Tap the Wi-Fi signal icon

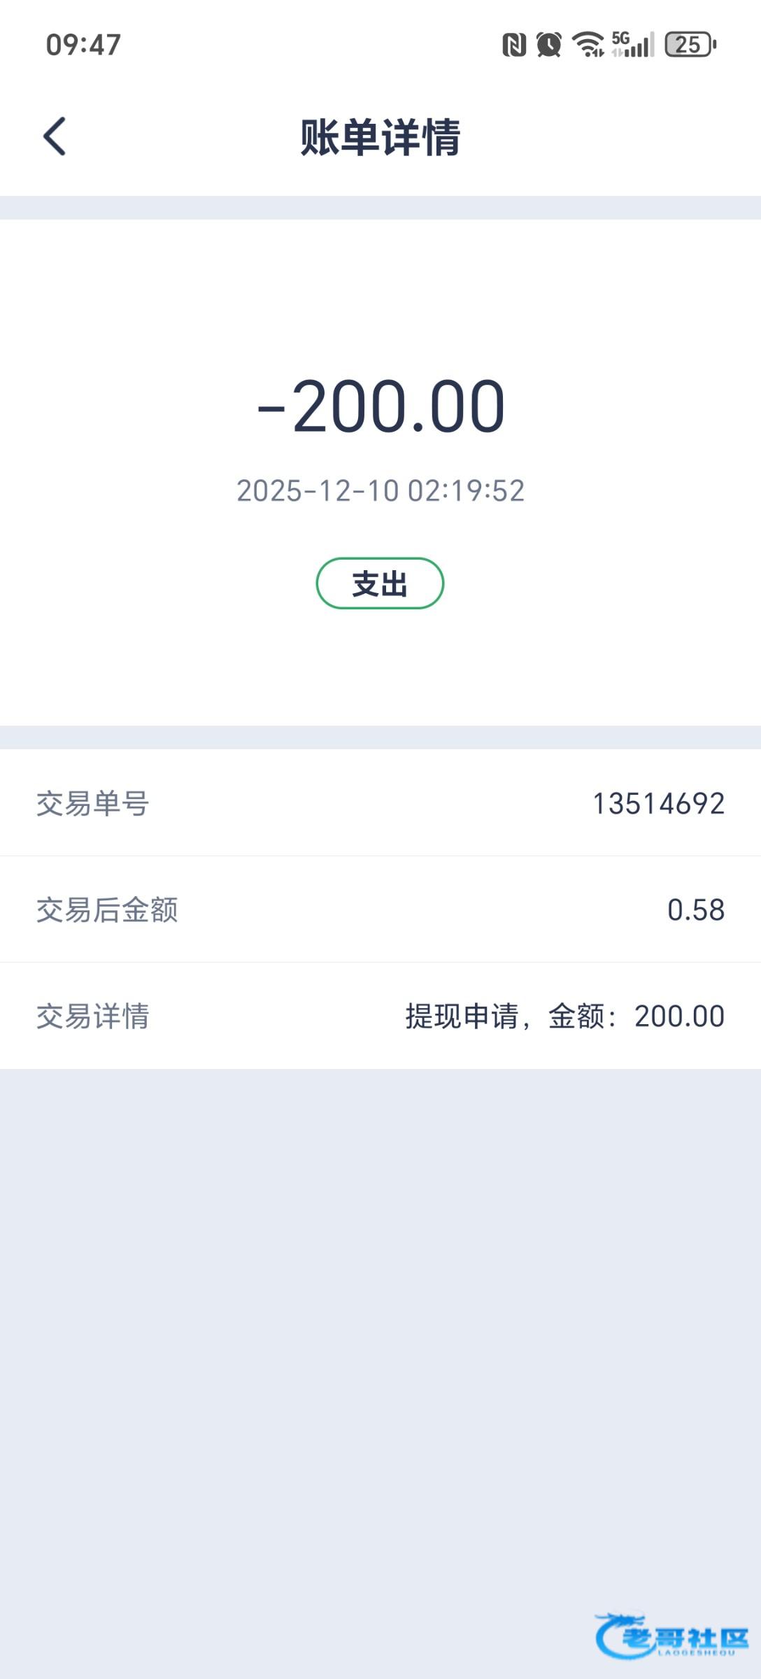tap(588, 44)
